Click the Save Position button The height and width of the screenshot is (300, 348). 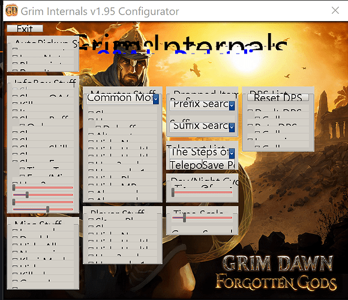(218, 165)
